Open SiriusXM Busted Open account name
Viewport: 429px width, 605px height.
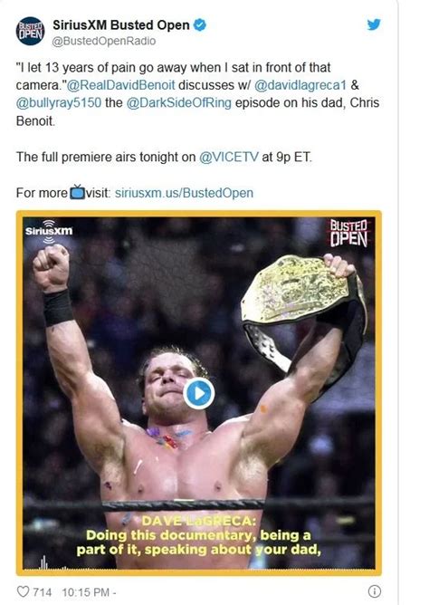tap(121, 25)
